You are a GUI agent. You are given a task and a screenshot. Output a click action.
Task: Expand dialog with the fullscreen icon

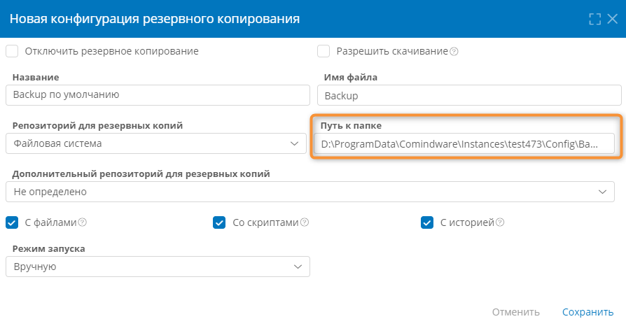tap(594, 19)
